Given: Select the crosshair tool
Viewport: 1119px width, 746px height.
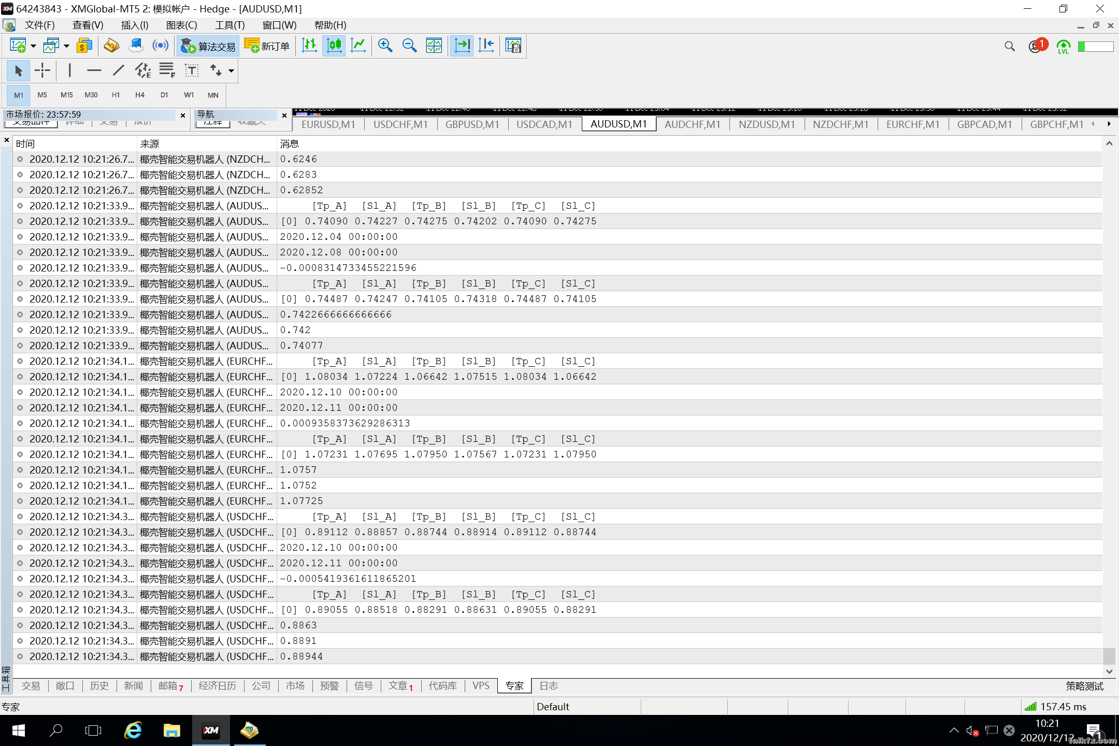Looking at the screenshot, I should (x=42, y=70).
